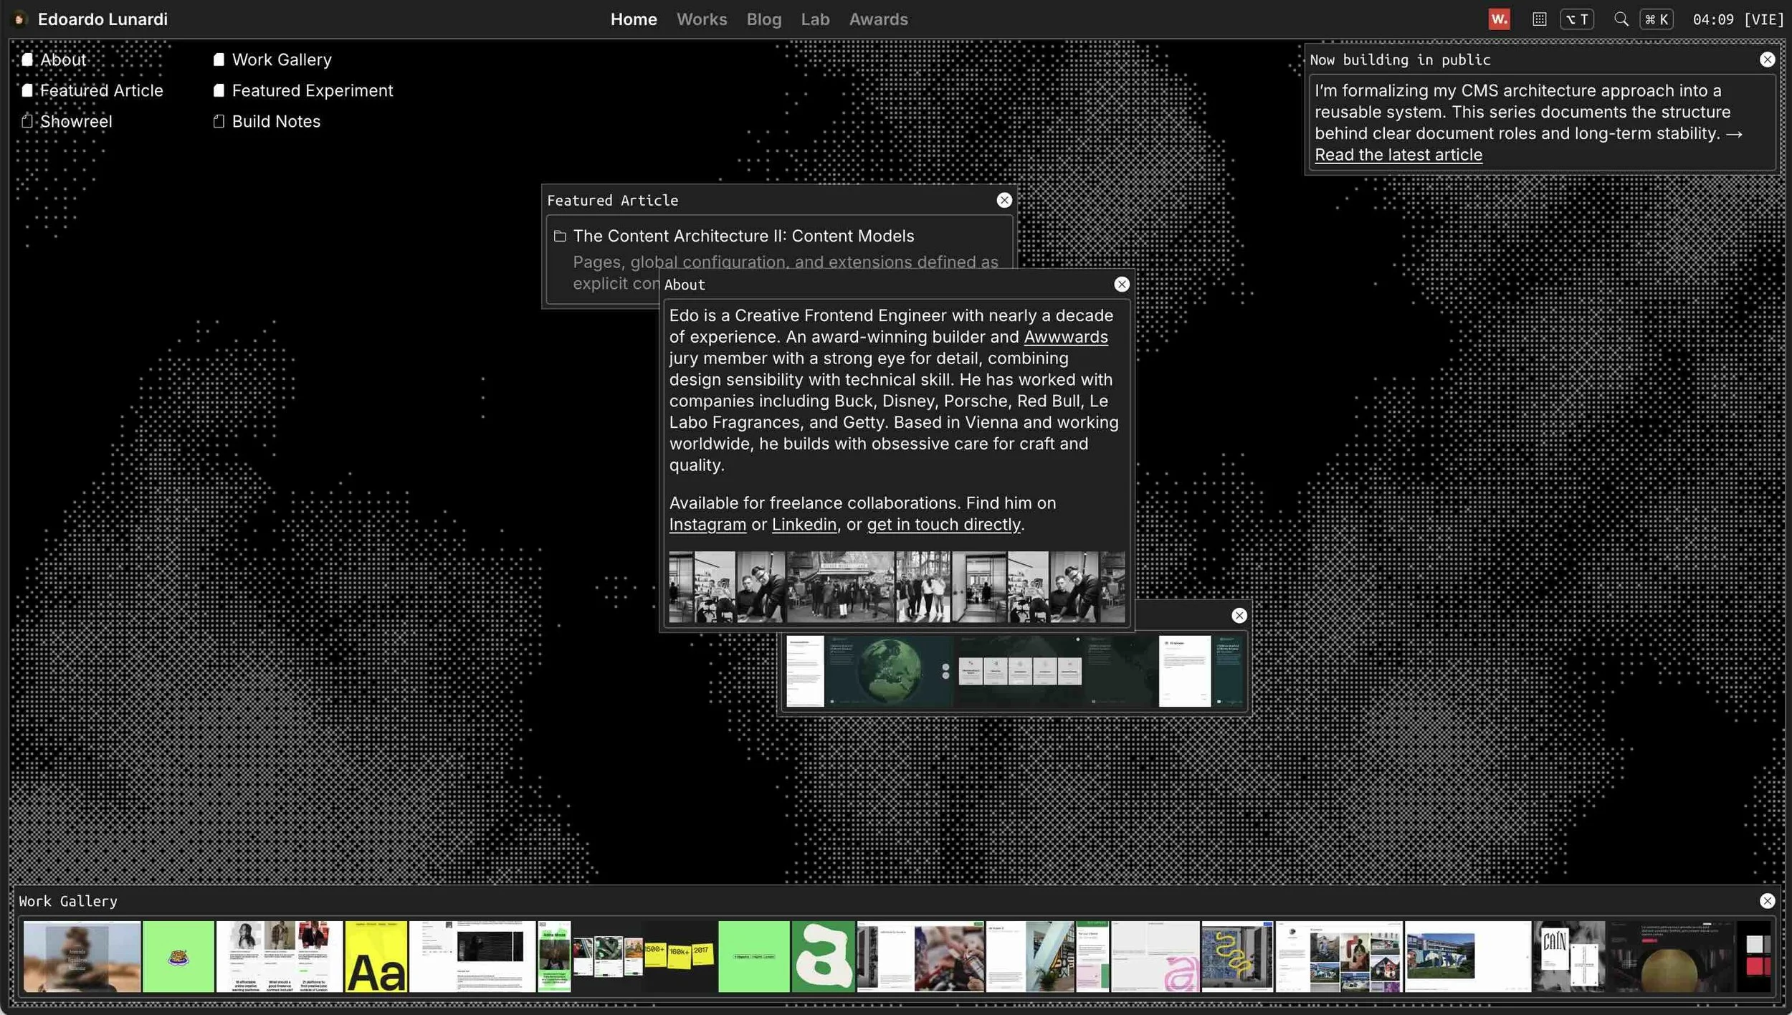The height and width of the screenshot is (1015, 1792).
Task: Click the dotted grid texture icon
Action: 1539,19
